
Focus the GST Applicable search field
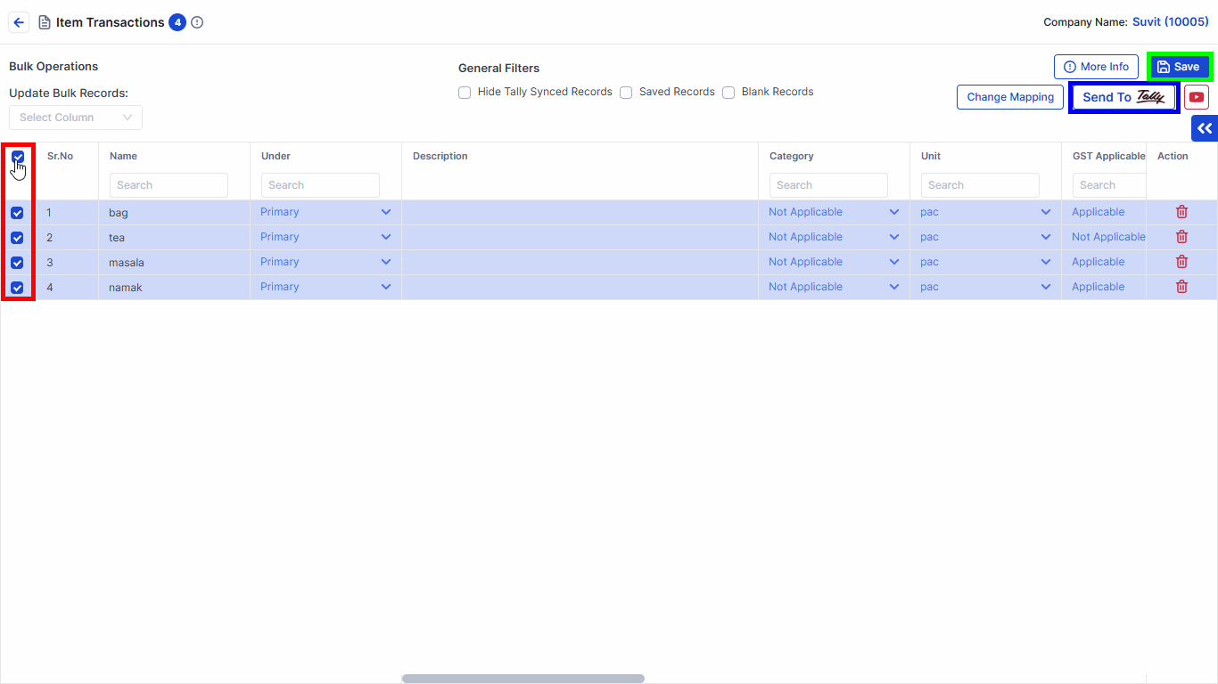(x=1109, y=185)
